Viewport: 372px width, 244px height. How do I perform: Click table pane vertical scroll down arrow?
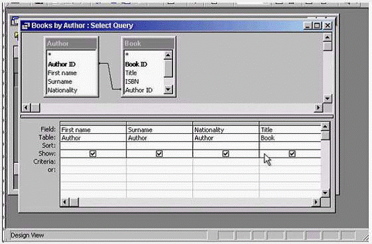[328, 99]
